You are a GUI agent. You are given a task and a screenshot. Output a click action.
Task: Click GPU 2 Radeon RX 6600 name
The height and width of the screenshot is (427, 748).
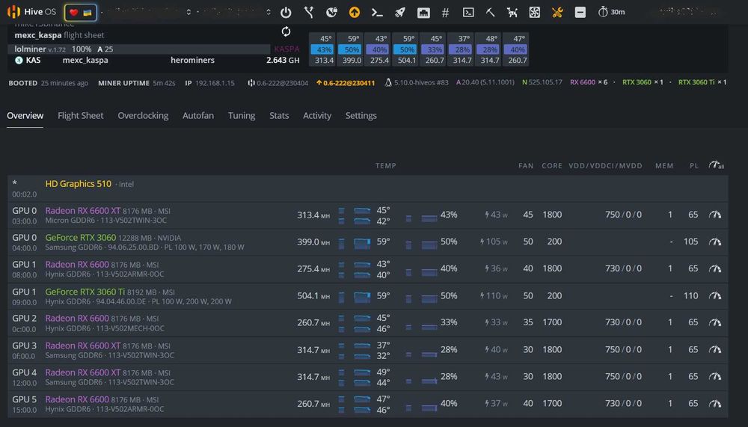pyautogui.click(x=77, y=319)
